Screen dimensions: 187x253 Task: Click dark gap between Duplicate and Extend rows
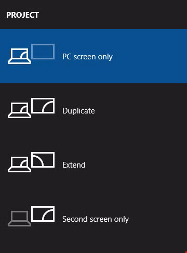pyautogui.click(x=94, y=137)
